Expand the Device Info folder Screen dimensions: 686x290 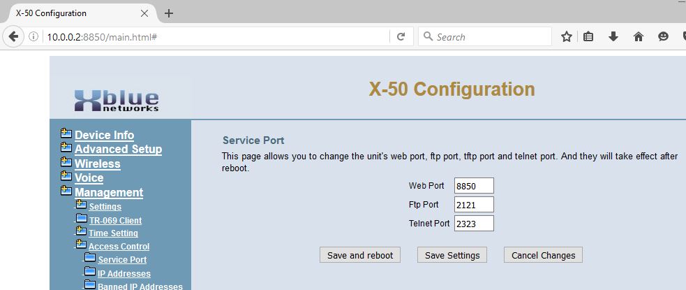[104, 135]
